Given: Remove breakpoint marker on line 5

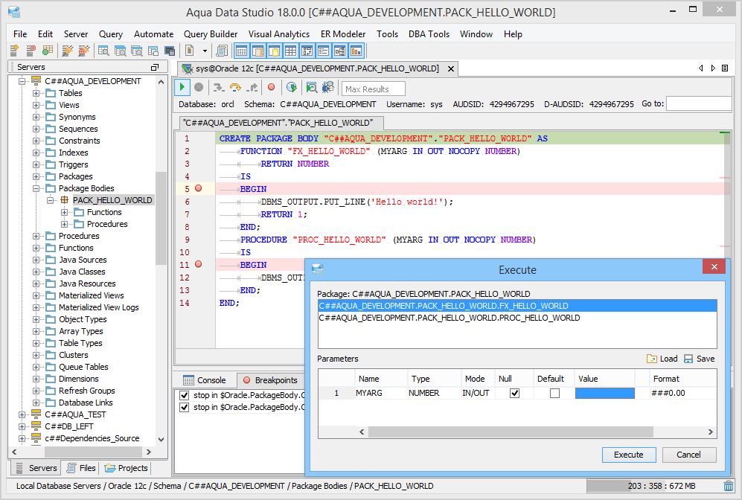Looking at the screenshot, I should tap(198, 189).
